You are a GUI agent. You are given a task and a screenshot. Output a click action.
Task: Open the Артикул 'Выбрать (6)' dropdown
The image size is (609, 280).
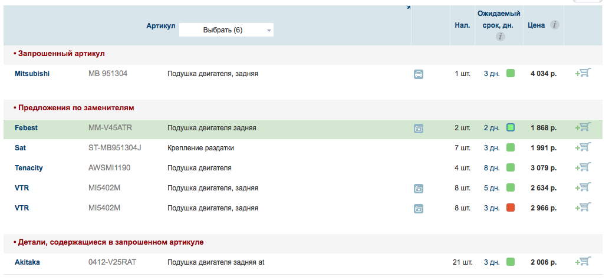point(226,30)
